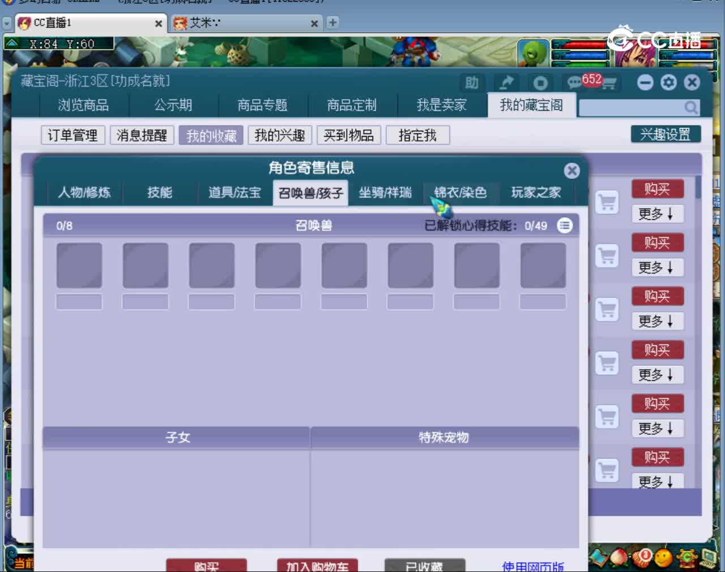The height and width of the screenshot is (572, 725).
Task: Click the 助 helper icon in title bar
Action: click(x=472, y=83)
